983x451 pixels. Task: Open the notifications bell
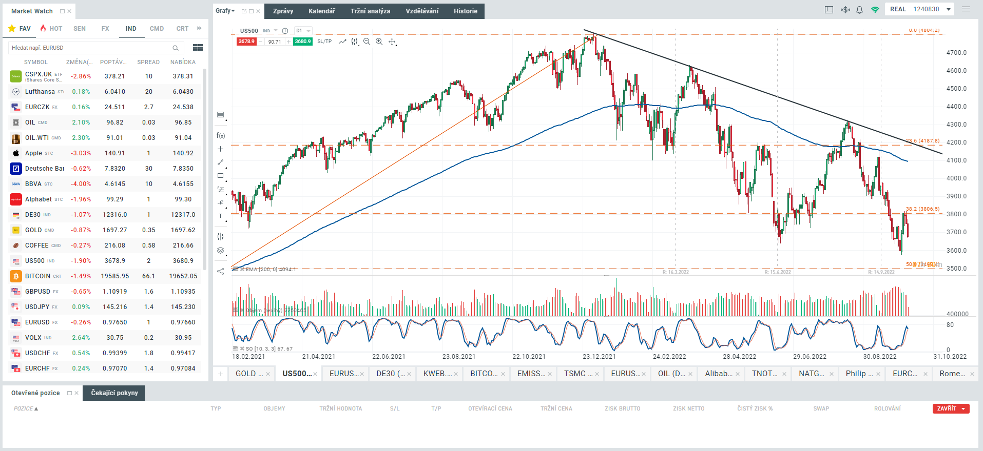859,10
